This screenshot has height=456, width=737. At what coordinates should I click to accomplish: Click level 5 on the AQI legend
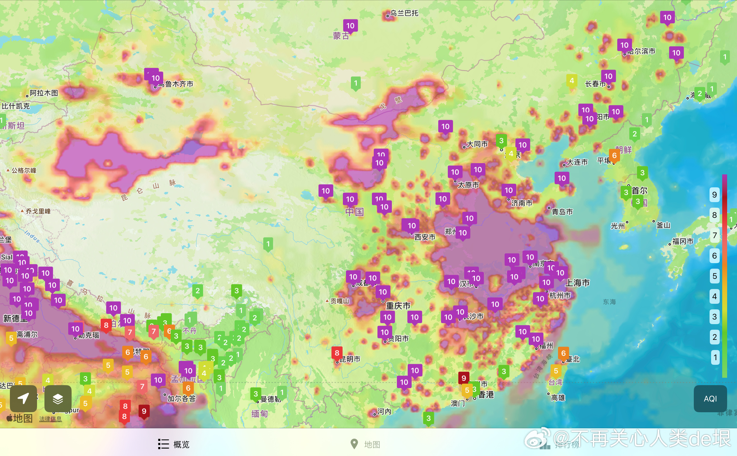pyautogui.click(x=714, y=276)
